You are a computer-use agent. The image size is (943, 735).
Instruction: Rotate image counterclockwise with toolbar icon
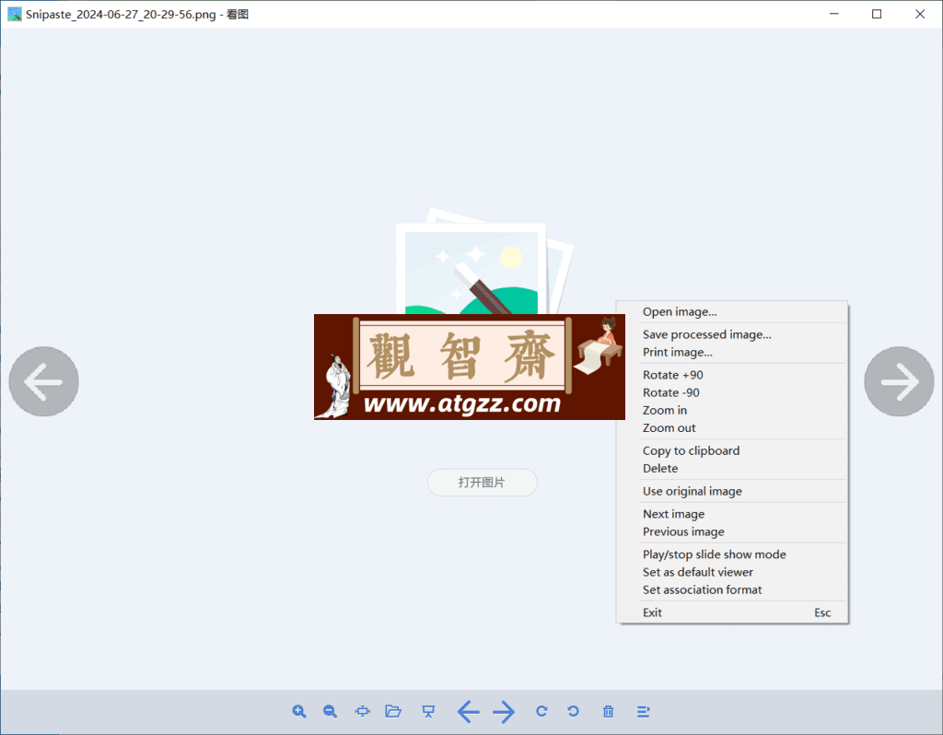coord(573,712)
